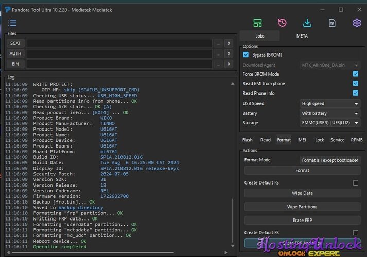
Task: Click the Wipe Partitions button
Action: [302, 207]
